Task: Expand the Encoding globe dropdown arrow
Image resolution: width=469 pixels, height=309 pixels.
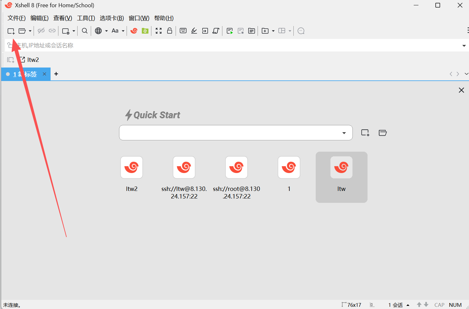Action: point(106,31)
